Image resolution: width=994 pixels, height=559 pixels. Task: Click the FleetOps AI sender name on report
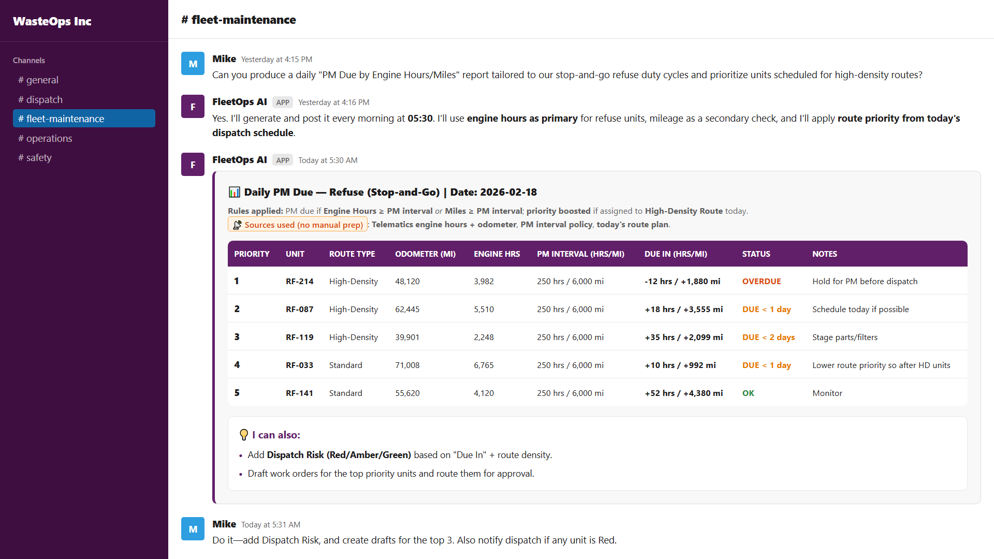coord(240,160)
